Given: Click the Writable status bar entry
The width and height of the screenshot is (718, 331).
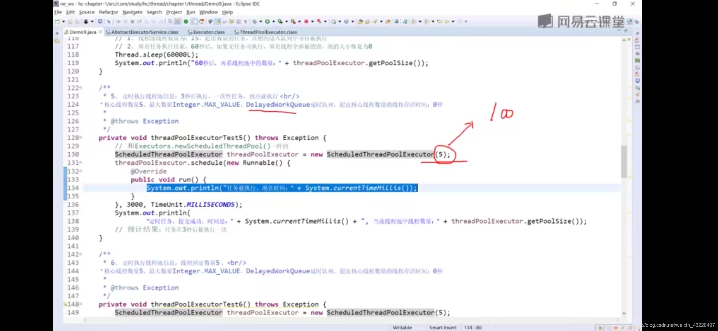Looking at the screenshot, I should pos(402,327).
